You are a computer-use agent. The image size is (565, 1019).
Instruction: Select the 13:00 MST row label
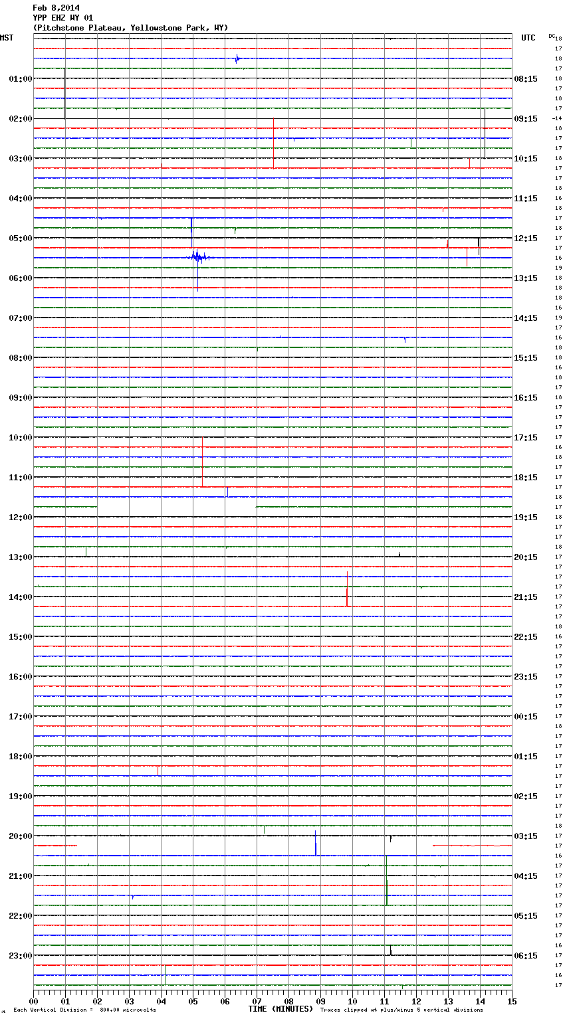click(21, 557)
